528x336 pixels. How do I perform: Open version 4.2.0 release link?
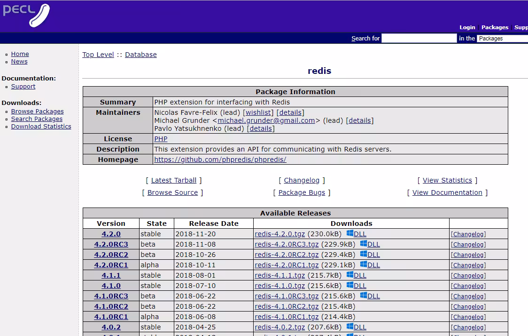click(111, 234)
